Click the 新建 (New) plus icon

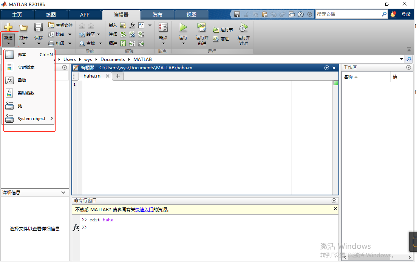[x=8, y=27]
